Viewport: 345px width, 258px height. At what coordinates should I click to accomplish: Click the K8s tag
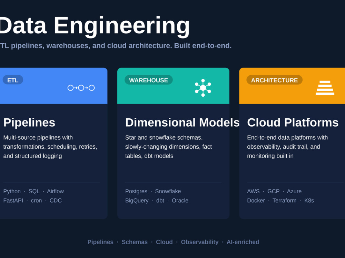[309, 201]
